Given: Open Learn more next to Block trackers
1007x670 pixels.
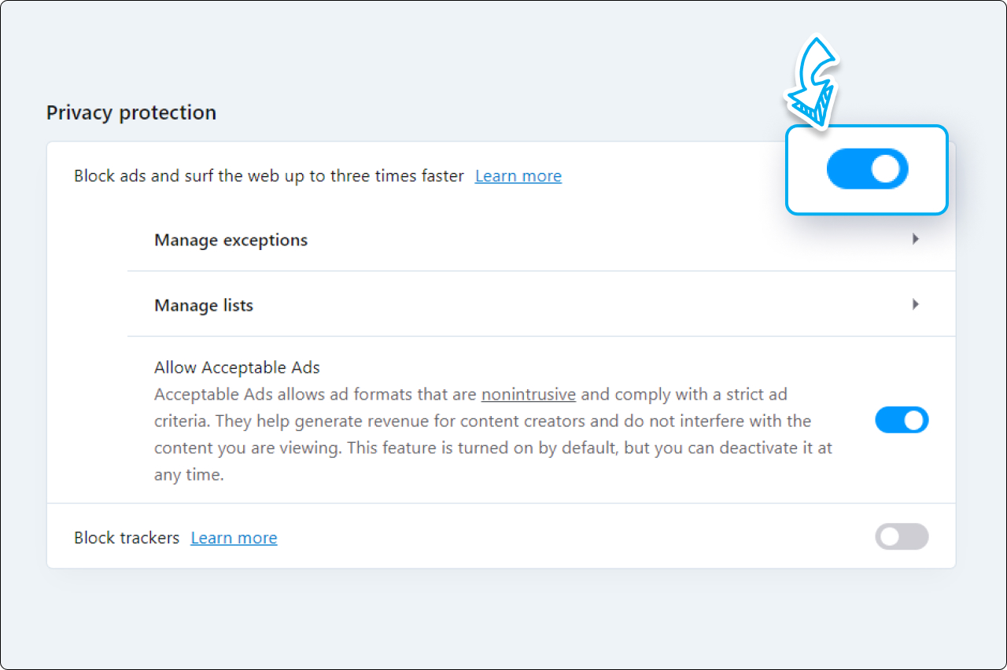Looking at the screenshot, I should 234,537.
